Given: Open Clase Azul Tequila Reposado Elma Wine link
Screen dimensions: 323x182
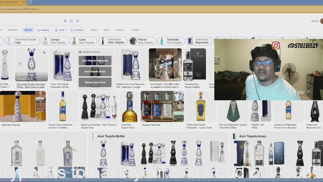Looking at the screenshot, I should (x=31, y=85).
